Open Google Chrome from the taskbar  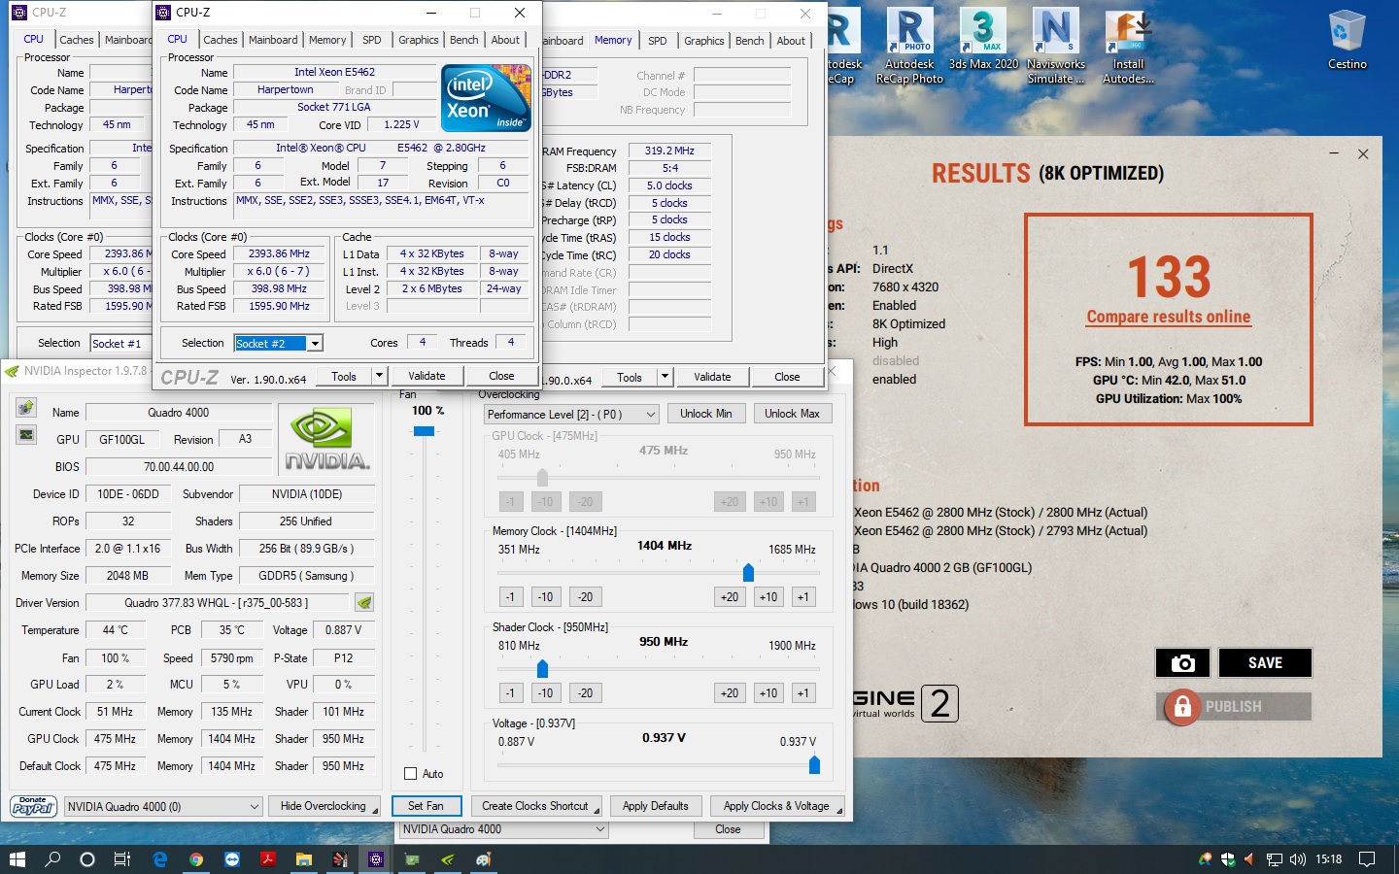pos(196,858)
